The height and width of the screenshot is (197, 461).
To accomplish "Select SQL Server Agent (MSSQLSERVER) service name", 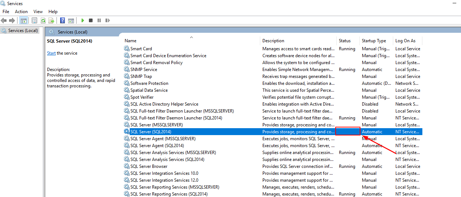I will (x=163, y=139).
